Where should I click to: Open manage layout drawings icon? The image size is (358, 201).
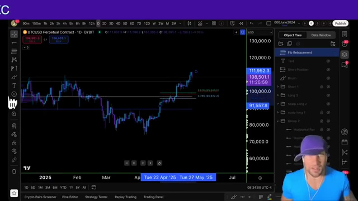(x=333, y=44)
